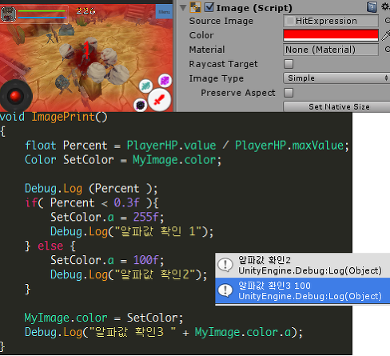This screenshot has height=356, width=390.
Task: Click the Raycast Target property label
Action: 223,64
